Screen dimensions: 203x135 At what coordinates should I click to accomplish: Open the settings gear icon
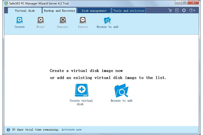pyautogui.click(x=184, y=10)
